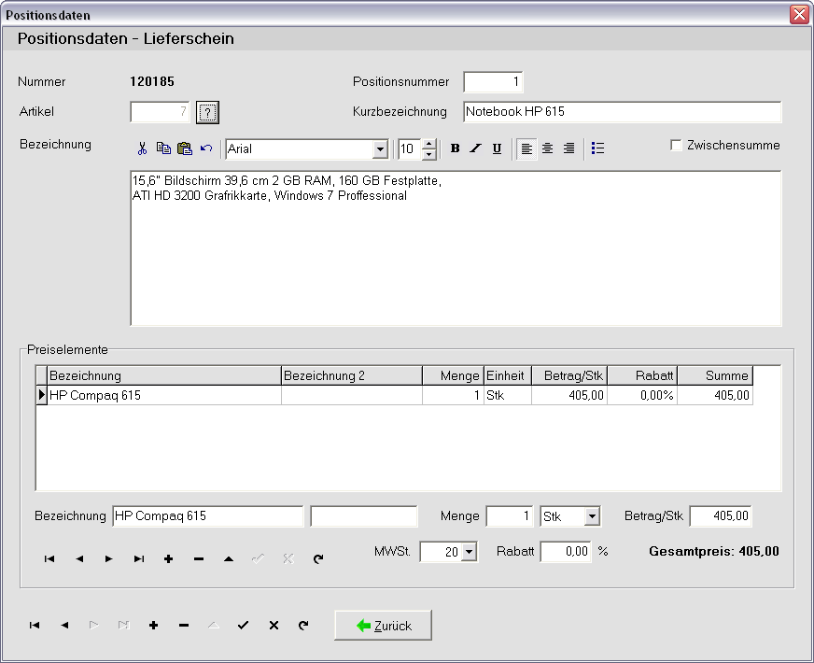
Task: Click the cut scissors icon
Action: [142, 148]
